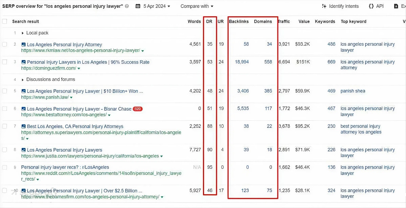Click the API curly braces icon
Viewport: 406px width, 208px height.
coord(371,6)
